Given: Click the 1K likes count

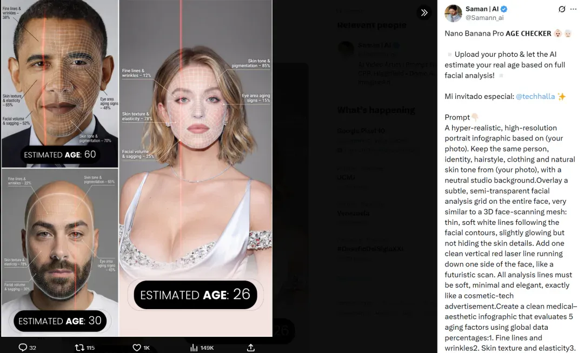Looking at the screenshot, I should [147, 348].
